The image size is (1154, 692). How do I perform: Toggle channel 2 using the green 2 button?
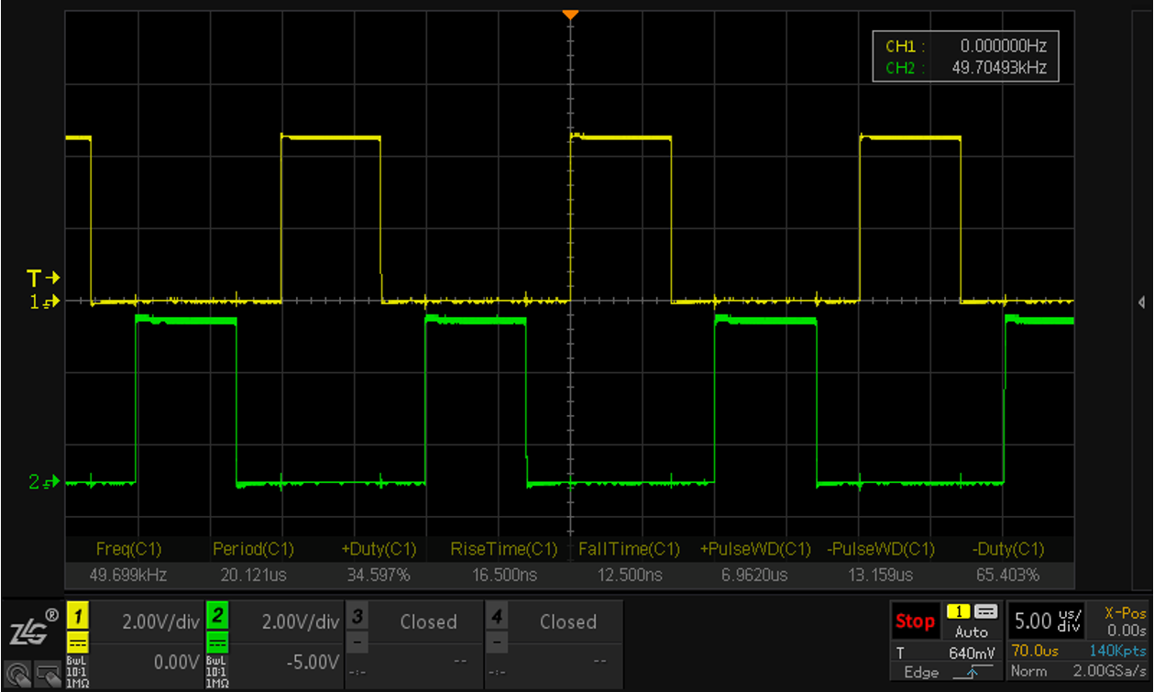click(x=218, y=615)
